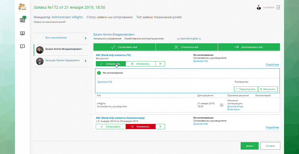Open Булатов И.В. link under клиенты ГО status
299x154 pixels.
(x=201, y=61)
